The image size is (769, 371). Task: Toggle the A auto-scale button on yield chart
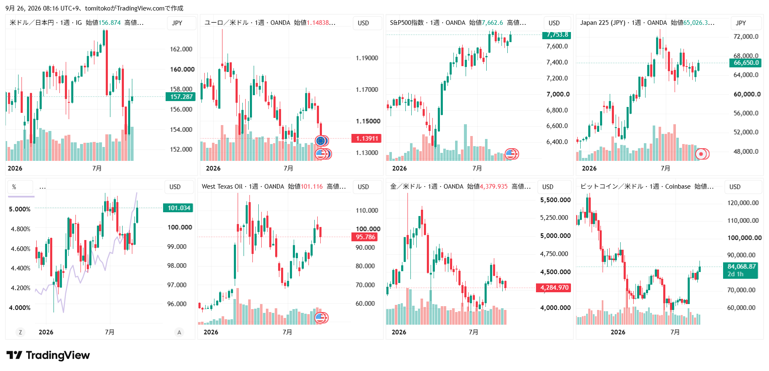click(179, 332)
